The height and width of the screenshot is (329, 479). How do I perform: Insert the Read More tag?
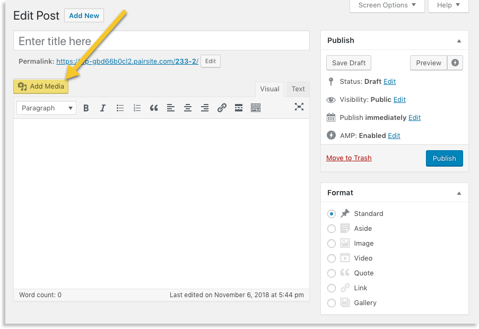(x=239, y=108)
